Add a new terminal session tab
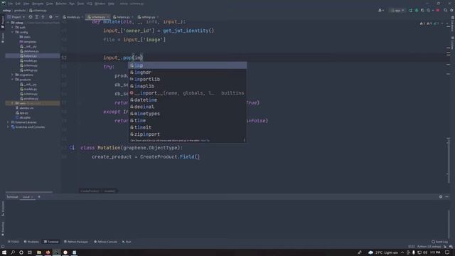455x256 pixels. click(39, 197)
